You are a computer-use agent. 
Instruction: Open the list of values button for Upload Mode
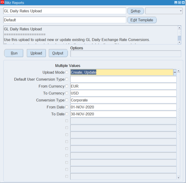[x=175, y=72]
